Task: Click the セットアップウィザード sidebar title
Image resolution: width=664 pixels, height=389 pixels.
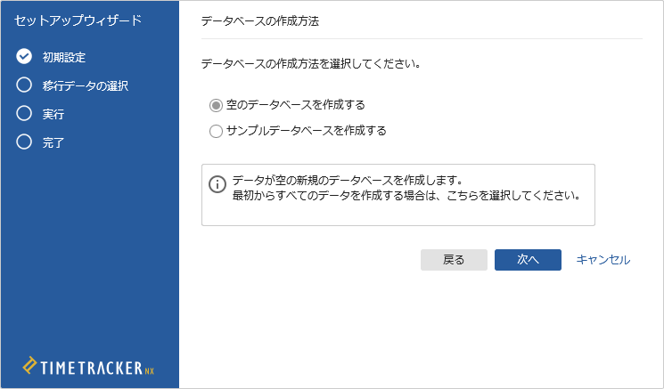Action: pos(78,20)
